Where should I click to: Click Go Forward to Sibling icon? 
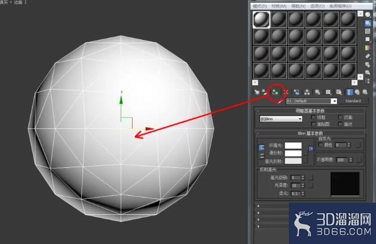coord(365,92)
